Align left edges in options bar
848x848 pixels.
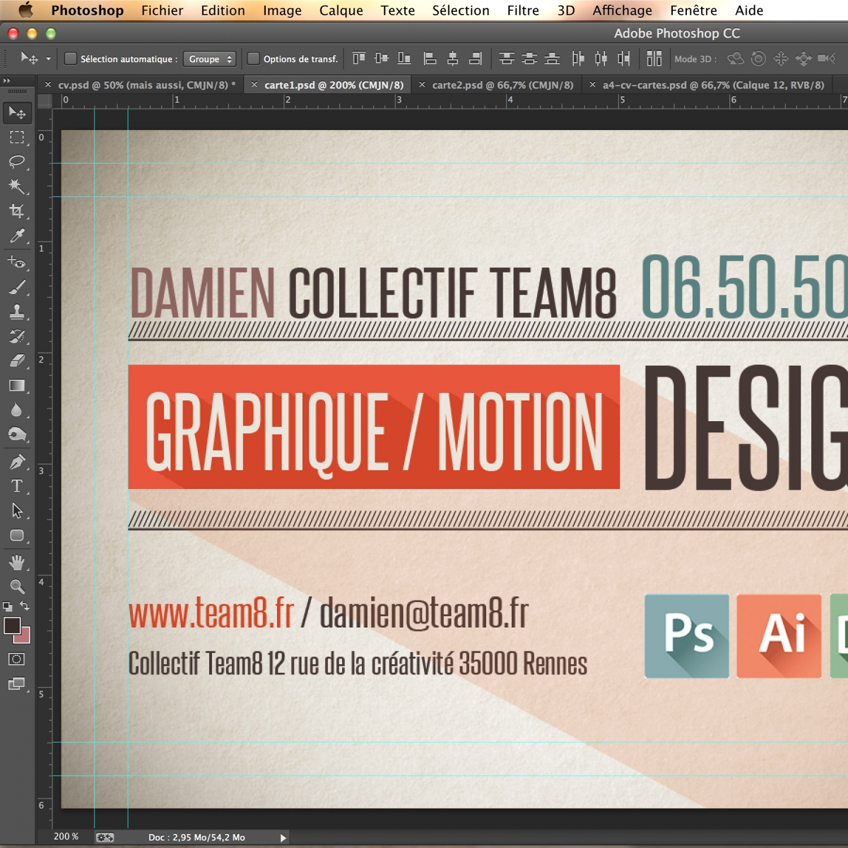pos(430,58)
